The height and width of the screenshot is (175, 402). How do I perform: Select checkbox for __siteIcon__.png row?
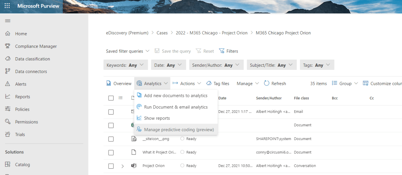[x=111, y=139]
